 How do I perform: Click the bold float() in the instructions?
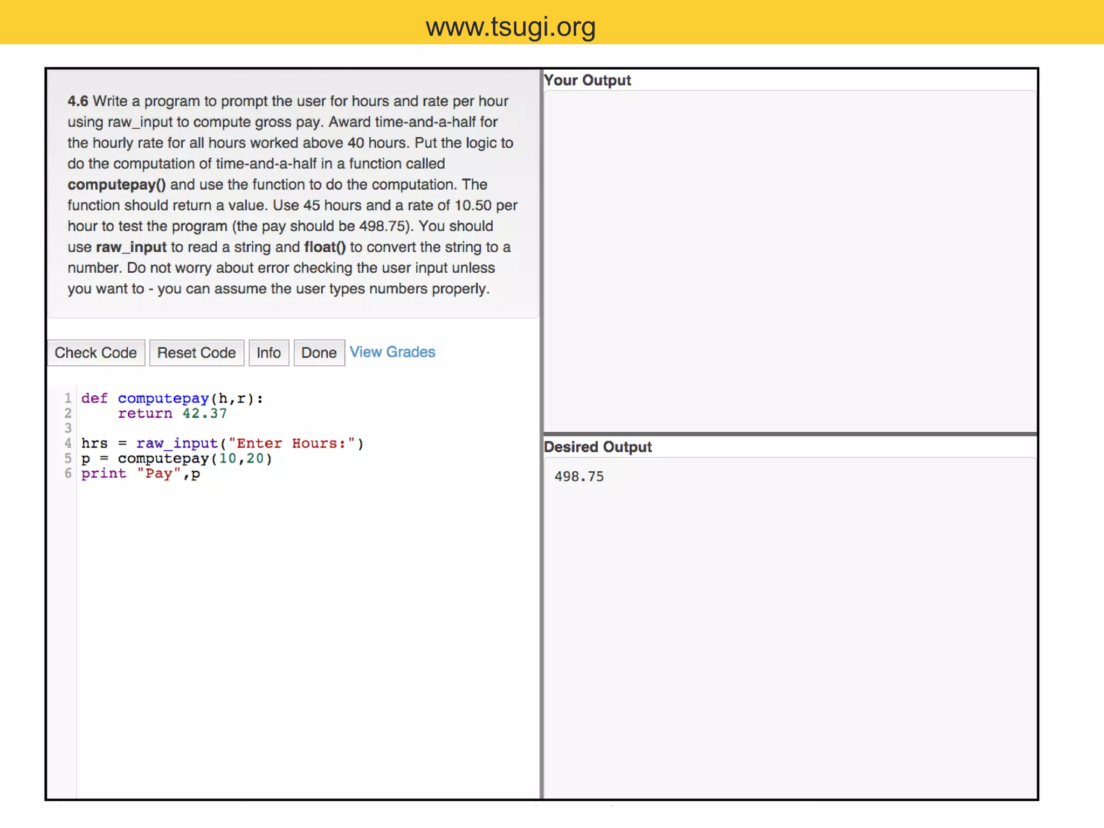point(325,247)
